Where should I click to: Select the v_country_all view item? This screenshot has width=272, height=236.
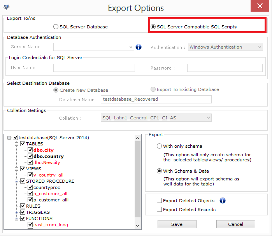(x=48, y=175)
